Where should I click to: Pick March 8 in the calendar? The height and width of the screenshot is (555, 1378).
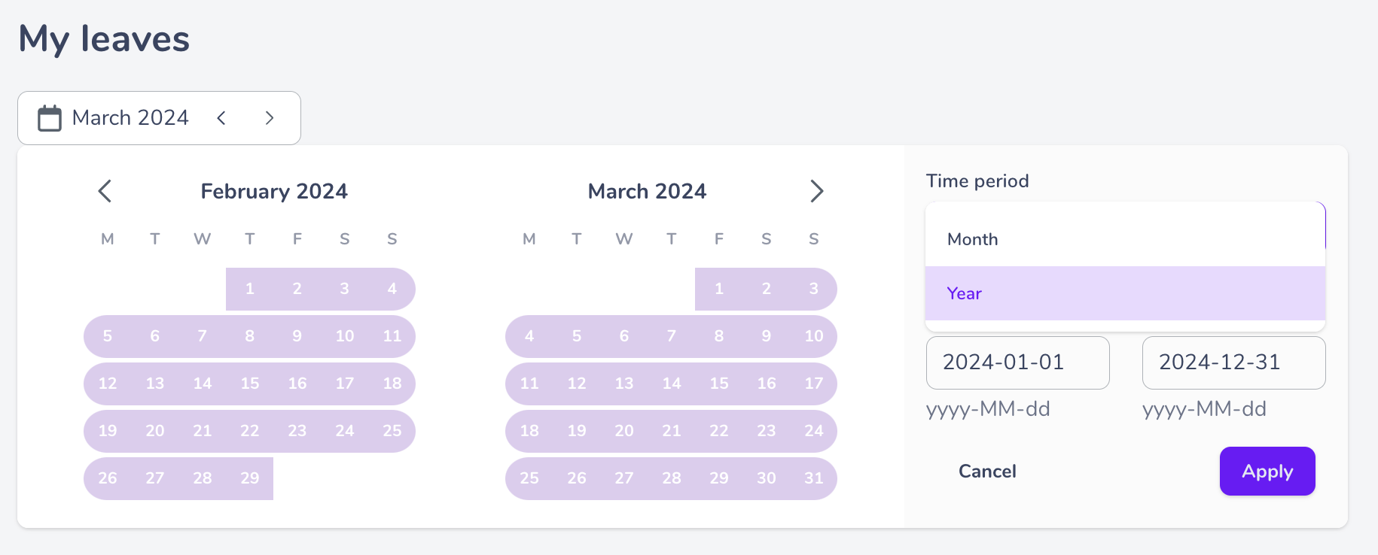[x=719, y=336]
